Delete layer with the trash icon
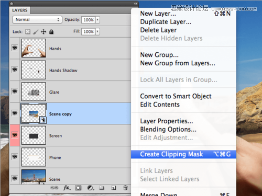 [x=125, y=188]
